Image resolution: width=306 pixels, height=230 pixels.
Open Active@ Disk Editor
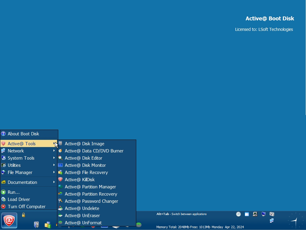[83, 158]
